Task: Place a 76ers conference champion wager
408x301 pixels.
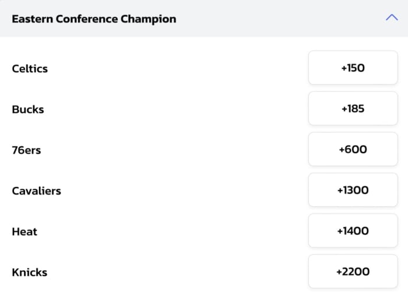Action: (353, 150)
